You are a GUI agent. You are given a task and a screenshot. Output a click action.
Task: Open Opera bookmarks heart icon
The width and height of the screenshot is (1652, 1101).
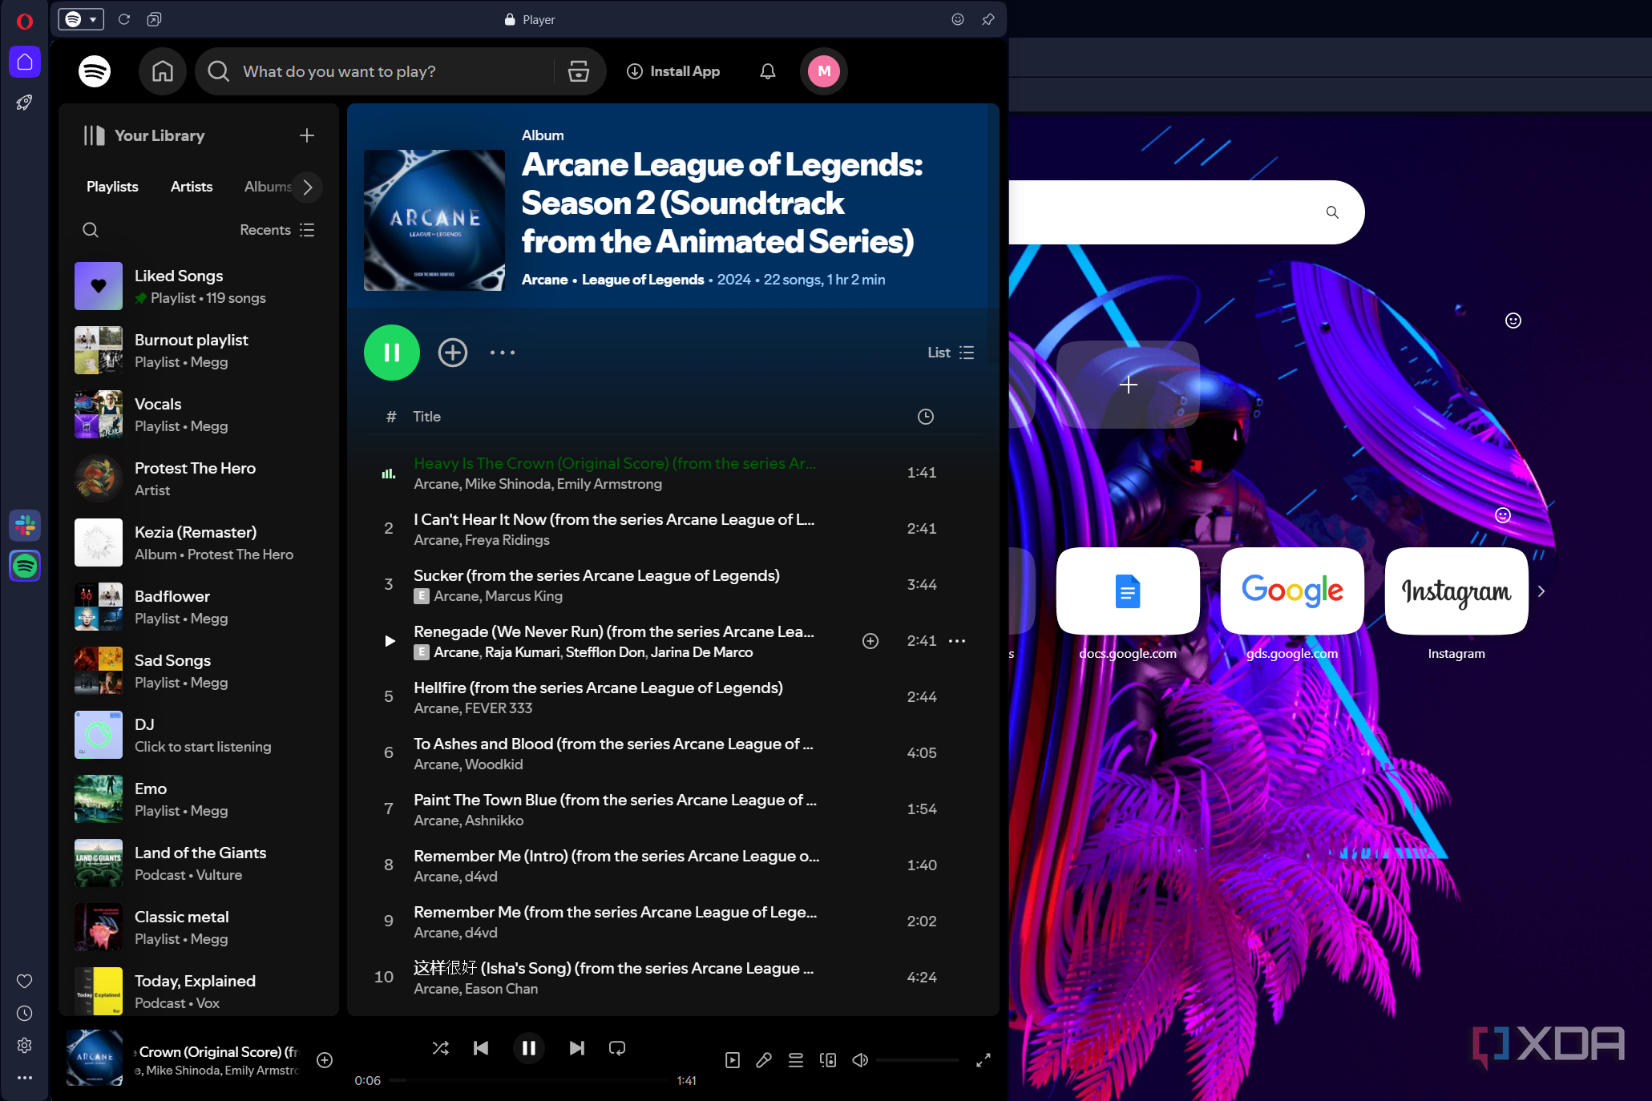coord(25,981)
